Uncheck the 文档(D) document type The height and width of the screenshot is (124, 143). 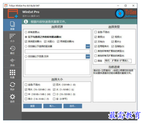(x=99, y=42)
